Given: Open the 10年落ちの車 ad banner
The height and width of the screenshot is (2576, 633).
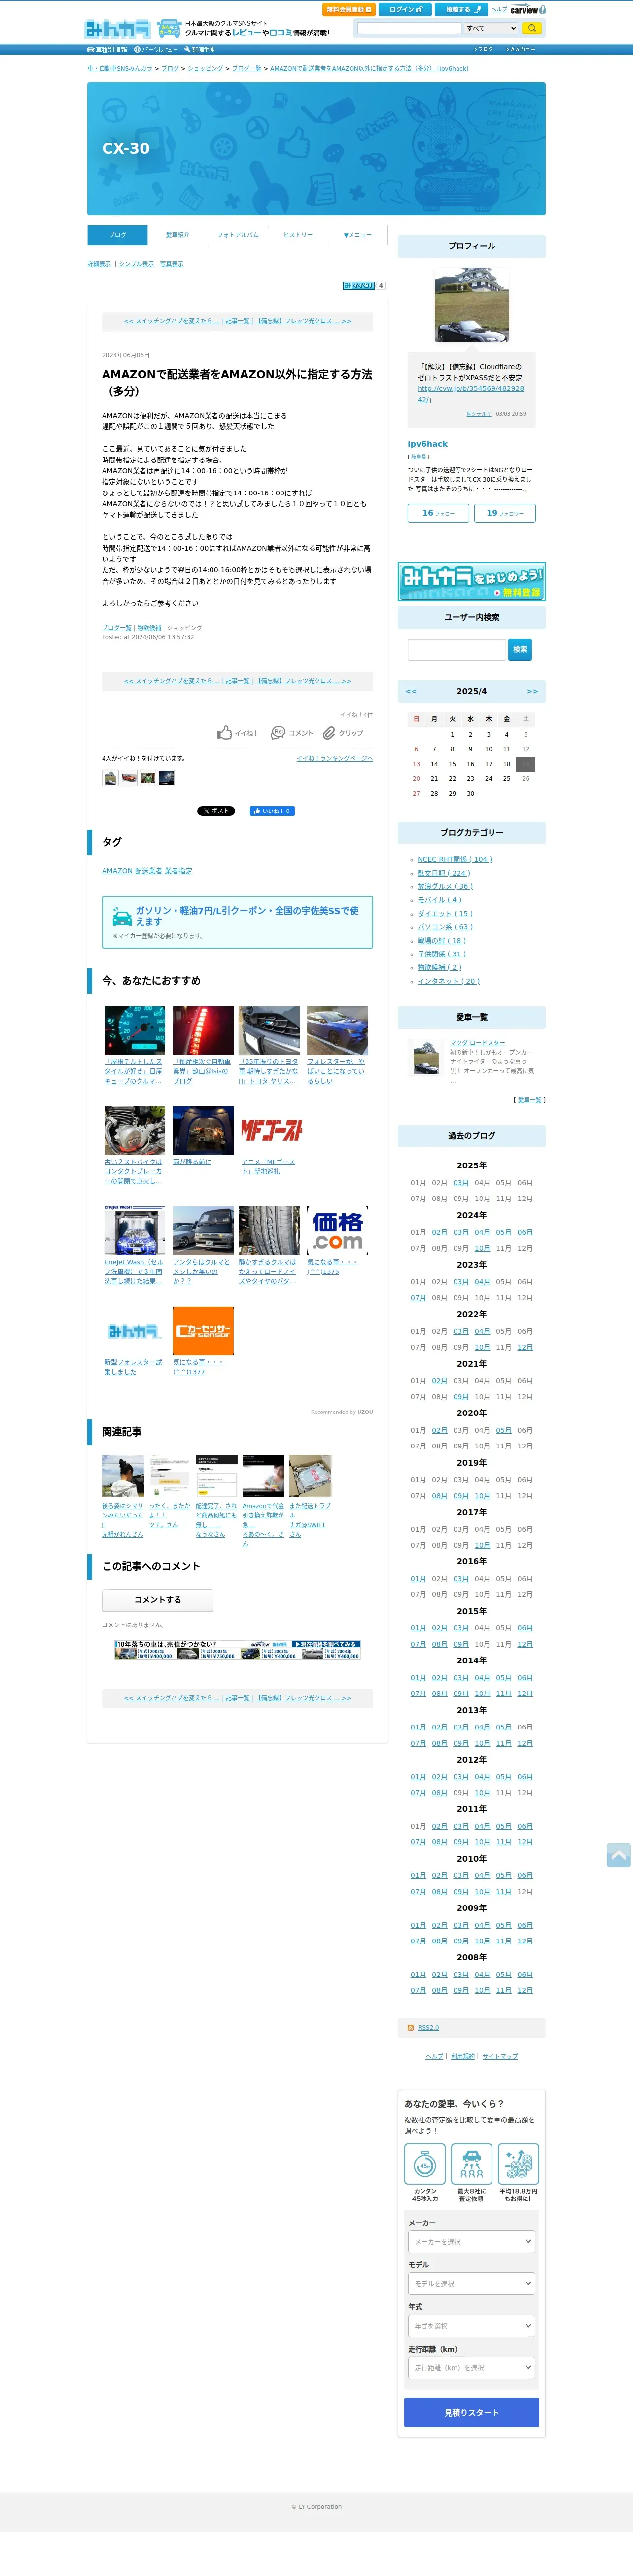Looking at the screenshot, I should pos(237,1650).
